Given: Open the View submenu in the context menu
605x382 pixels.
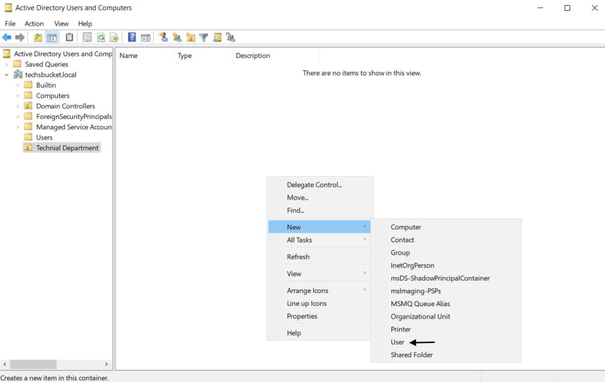Looking at the screenshot, I should (x=320, y=274).
